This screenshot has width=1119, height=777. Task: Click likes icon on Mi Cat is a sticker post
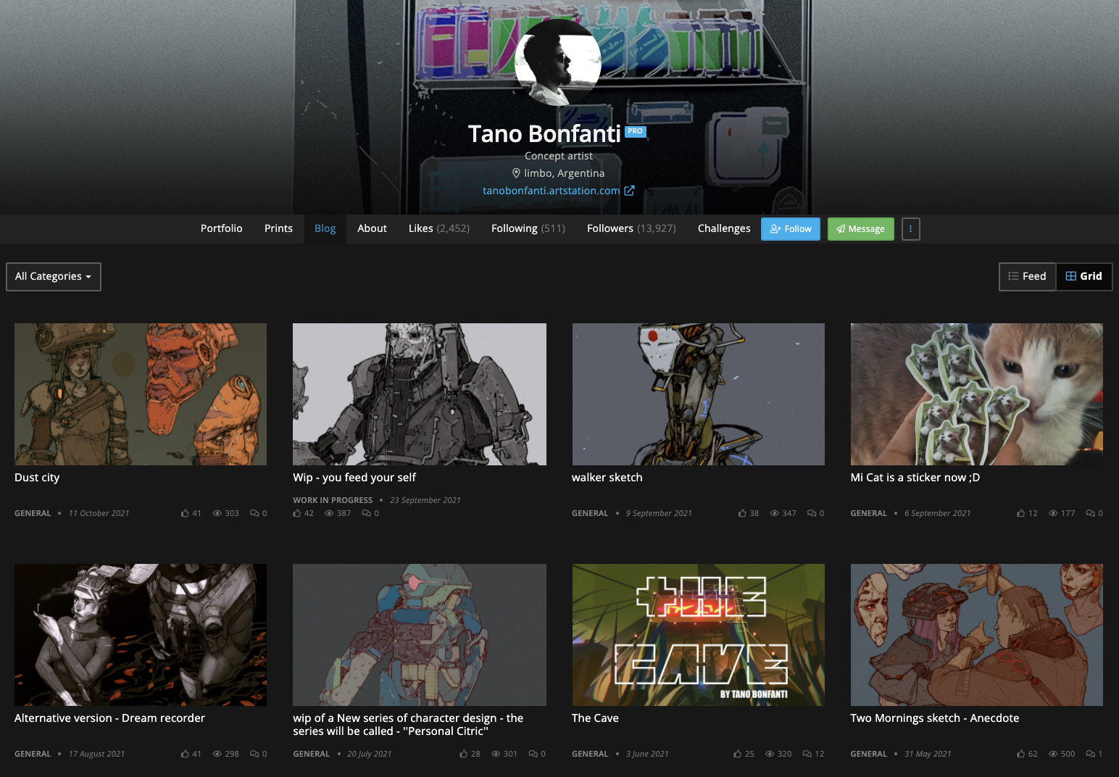click(1021, 513)
